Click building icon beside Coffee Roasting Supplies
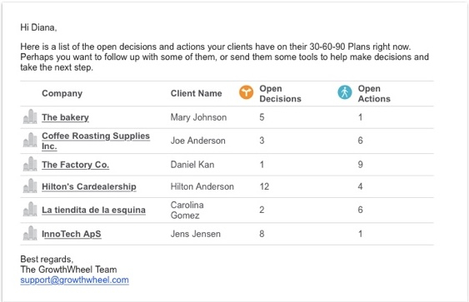The height and width of the screenshot is (302, 469). coord(30,140)
